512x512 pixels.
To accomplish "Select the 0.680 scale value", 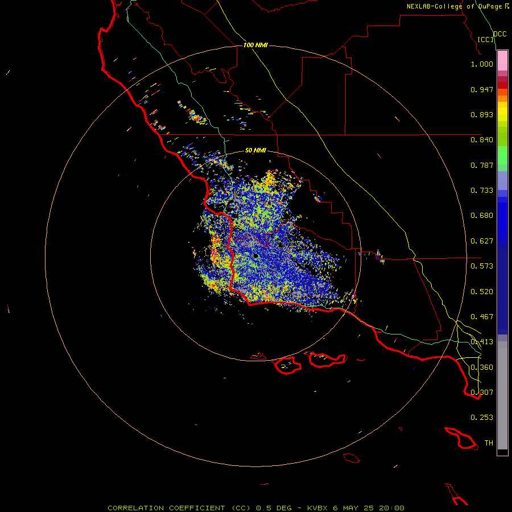I will 482,216.
